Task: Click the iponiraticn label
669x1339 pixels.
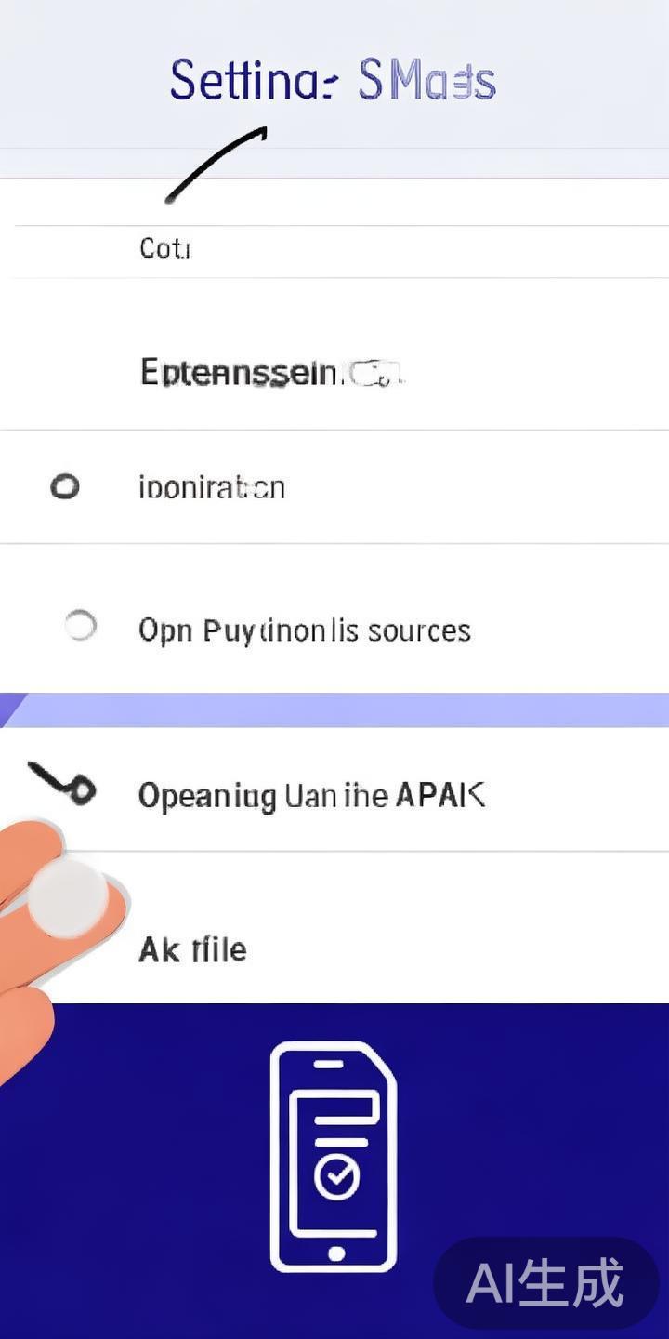Action: click(212, 487)
